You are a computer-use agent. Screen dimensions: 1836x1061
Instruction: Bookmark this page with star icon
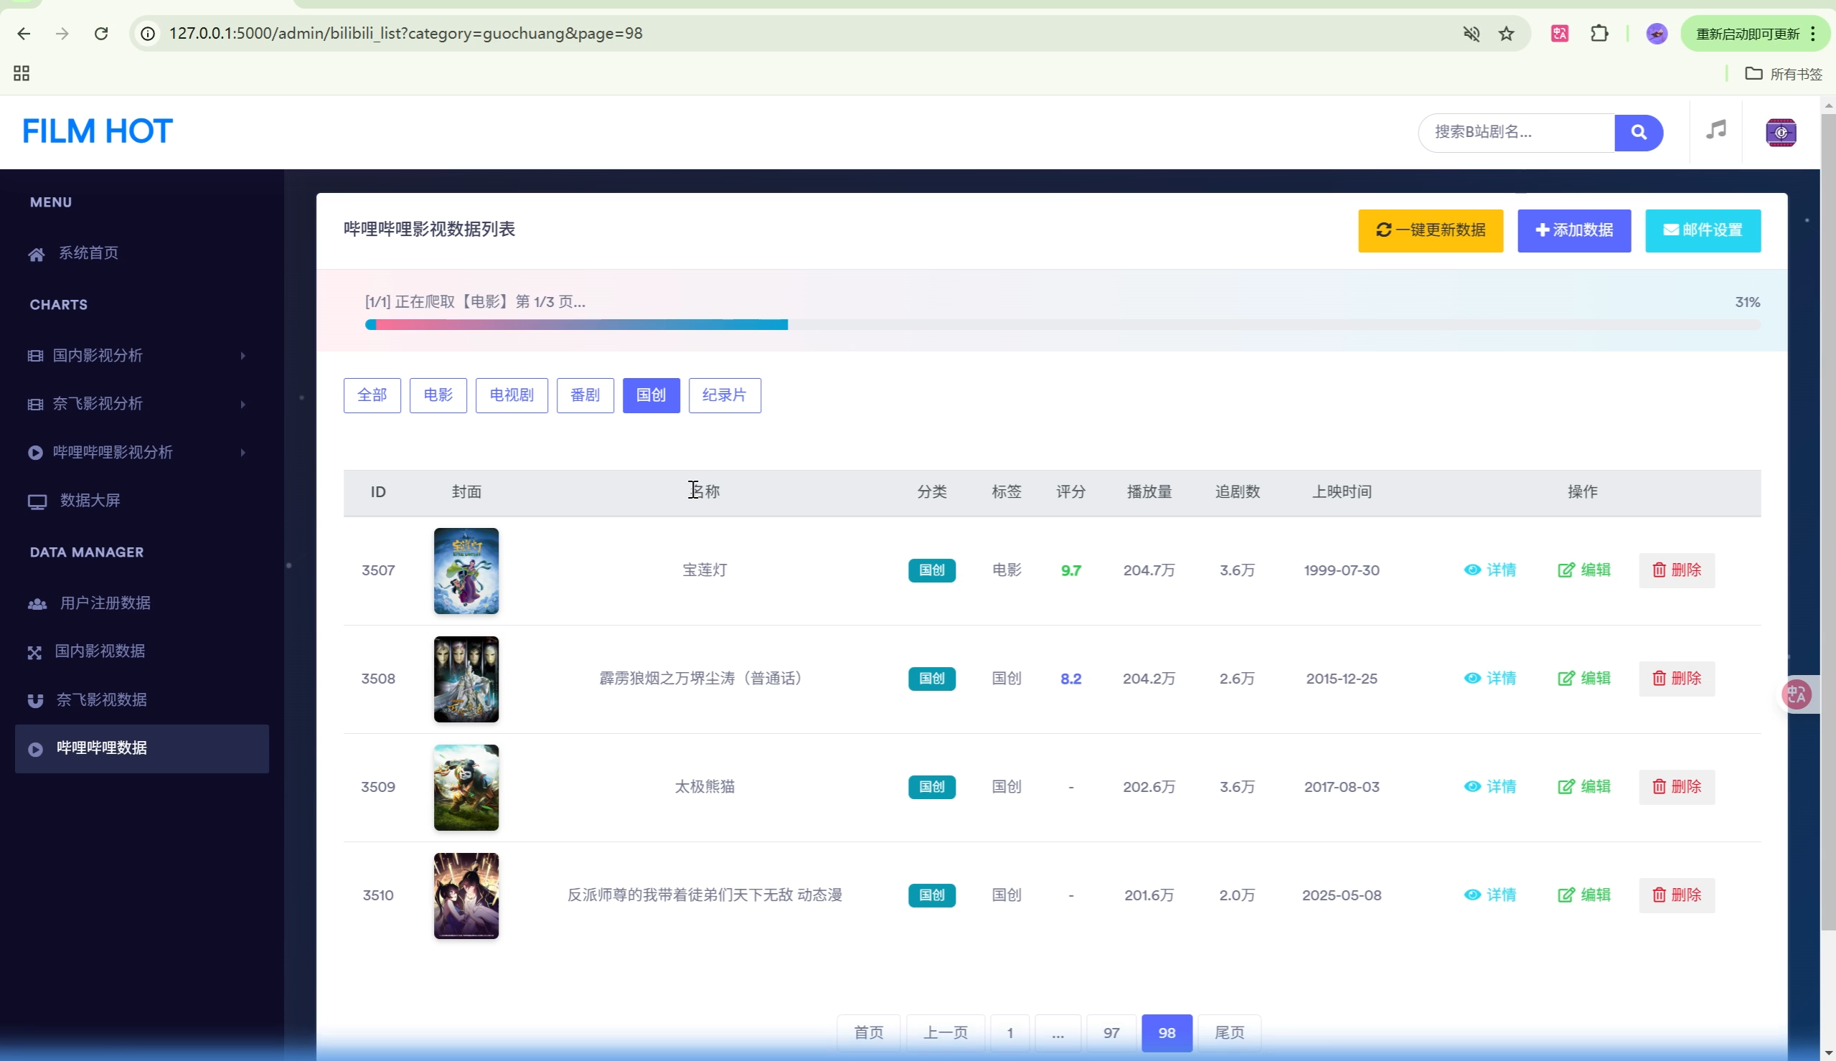tap(1506, 34)
